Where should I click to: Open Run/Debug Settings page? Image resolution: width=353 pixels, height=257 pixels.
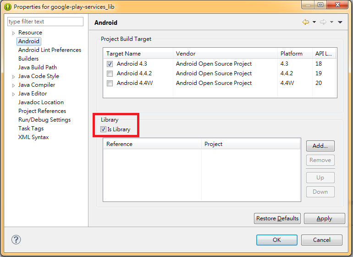44,120
